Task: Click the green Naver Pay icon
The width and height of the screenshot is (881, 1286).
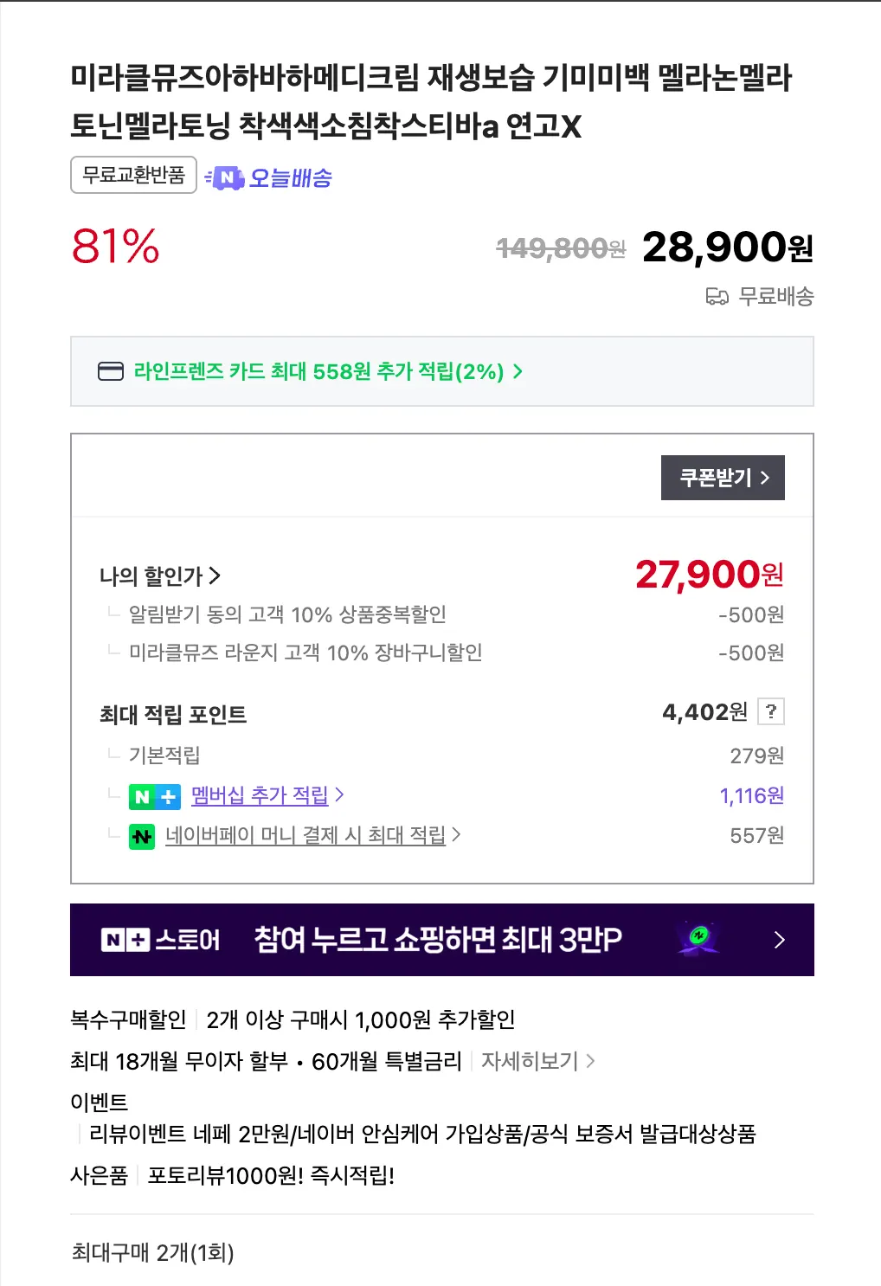Action: point(142,836)
